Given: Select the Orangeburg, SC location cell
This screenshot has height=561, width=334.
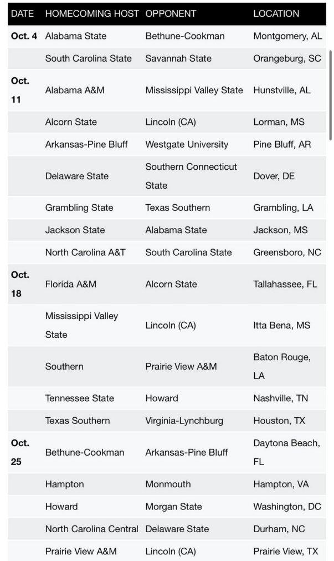Looking at the screenshot, I should pos(287,58).
